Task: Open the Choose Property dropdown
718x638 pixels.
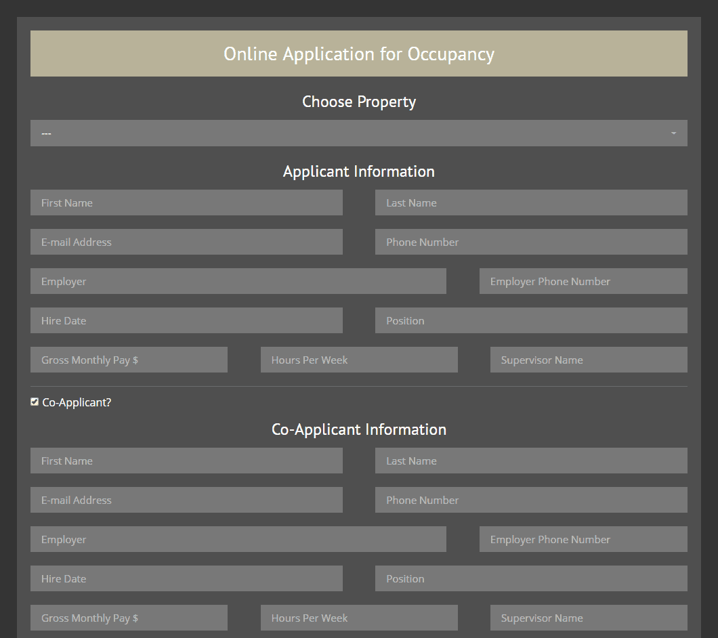Action: click(x=358, y=133)
